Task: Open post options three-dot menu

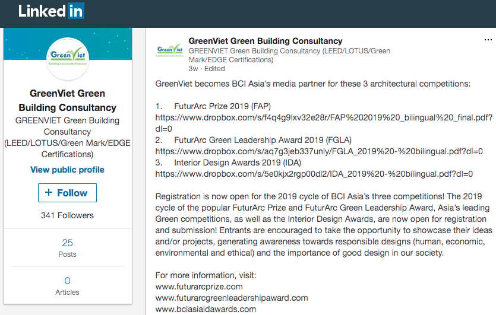Action: coord(488,40)
